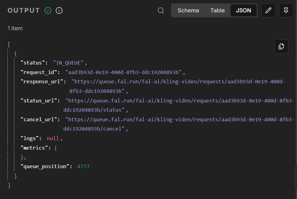Click the null value of logs
297x199 pixels.
pyautogui.click(x=53, y=138)
